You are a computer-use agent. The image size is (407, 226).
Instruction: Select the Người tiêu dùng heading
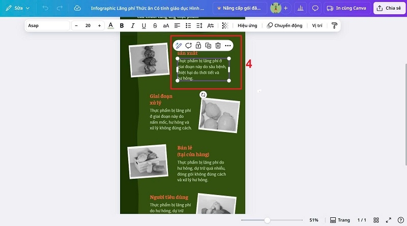pyautogui.click(x=169, y=197)
